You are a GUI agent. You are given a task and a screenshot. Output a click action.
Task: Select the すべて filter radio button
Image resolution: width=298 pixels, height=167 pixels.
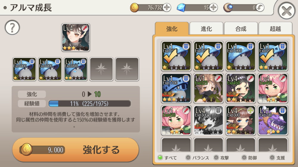click(x=160, y=157)
